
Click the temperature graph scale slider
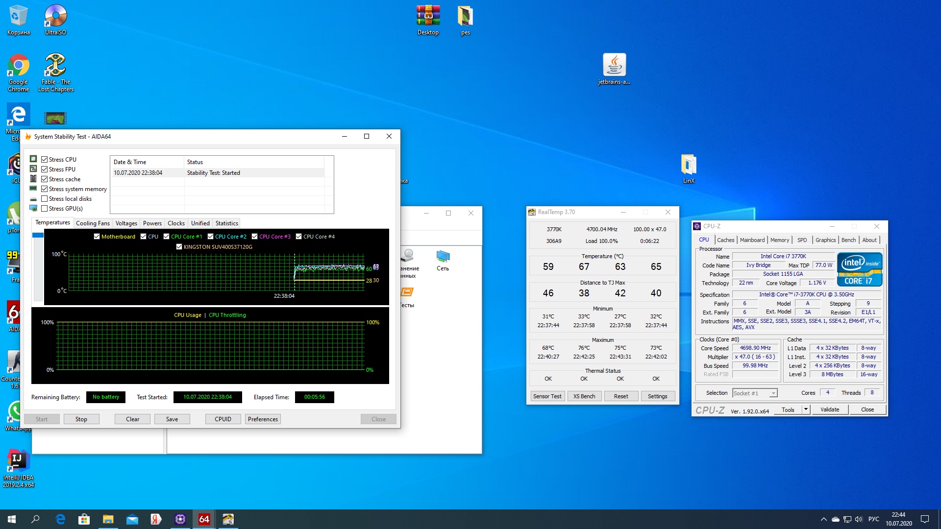pyautogui.click(x=38, y=235)
